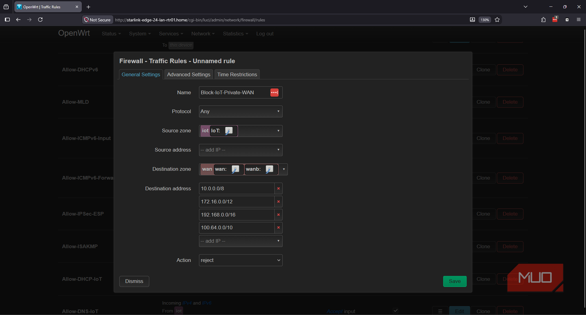The image size is (586, 315).
Task: Click the 192.168.0.0/16 destination address field
Action: tap(237, 215)
